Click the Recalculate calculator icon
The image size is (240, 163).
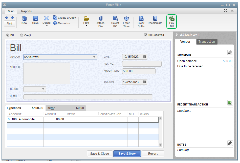coord(155,18)
